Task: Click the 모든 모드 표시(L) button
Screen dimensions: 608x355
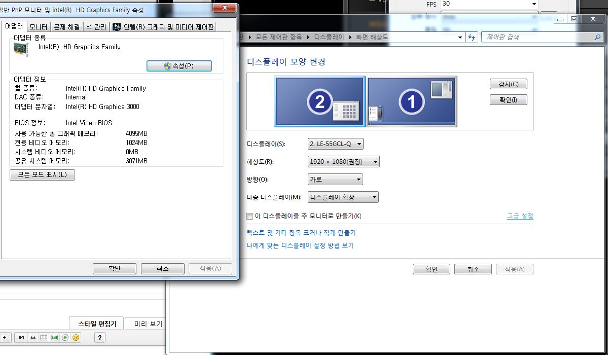Action: (x=42, y=174)
